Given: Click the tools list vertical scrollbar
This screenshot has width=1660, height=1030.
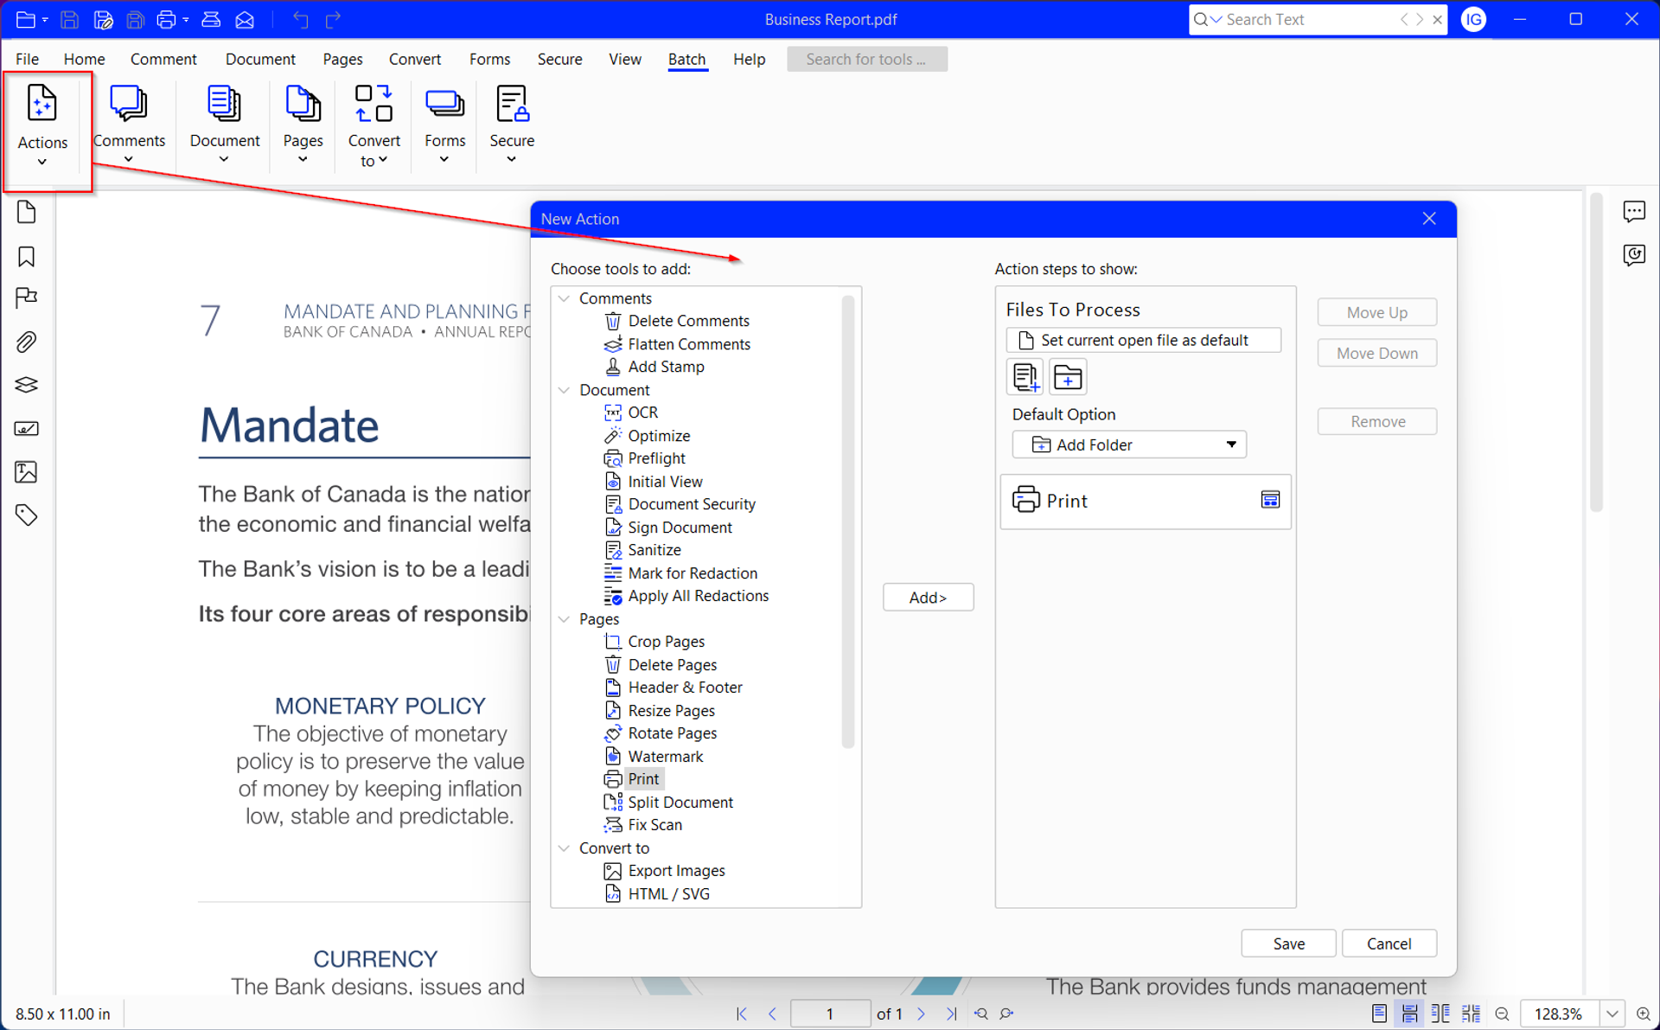Looking at the screenshot, I should click(847, 521).
